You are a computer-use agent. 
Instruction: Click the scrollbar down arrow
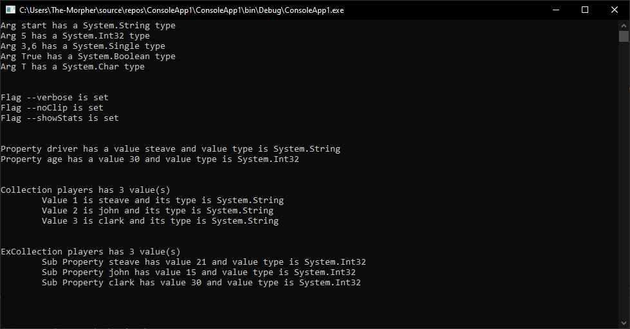[624, 323]
